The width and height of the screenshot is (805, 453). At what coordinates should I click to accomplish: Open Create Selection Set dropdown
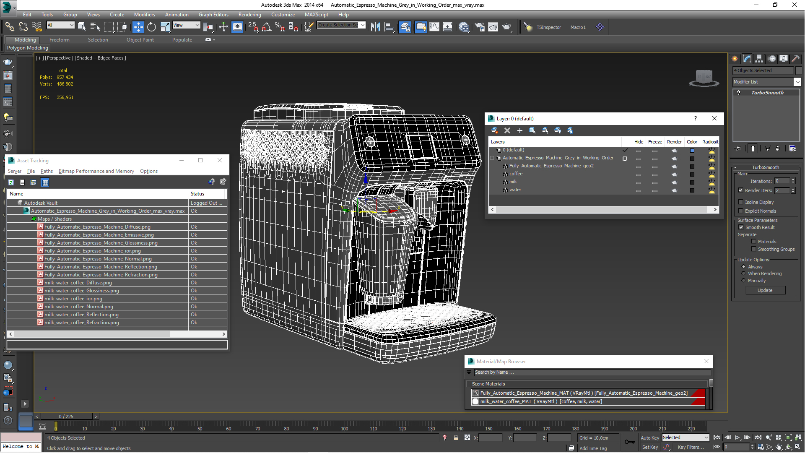pos(341,25)
